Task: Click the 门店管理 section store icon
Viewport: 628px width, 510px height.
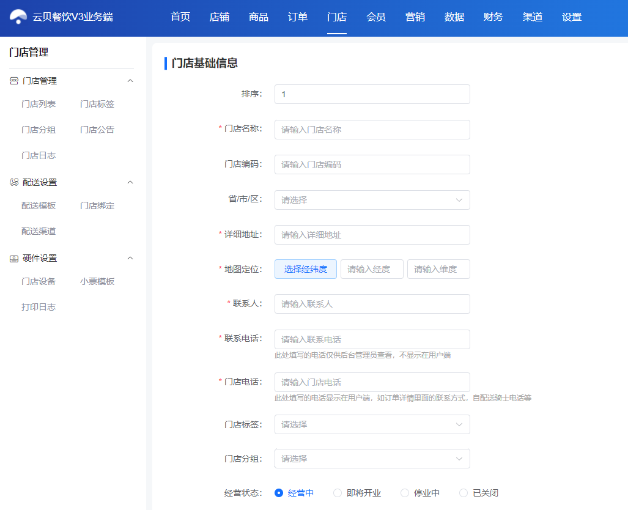Action: (x=14, y=81)
